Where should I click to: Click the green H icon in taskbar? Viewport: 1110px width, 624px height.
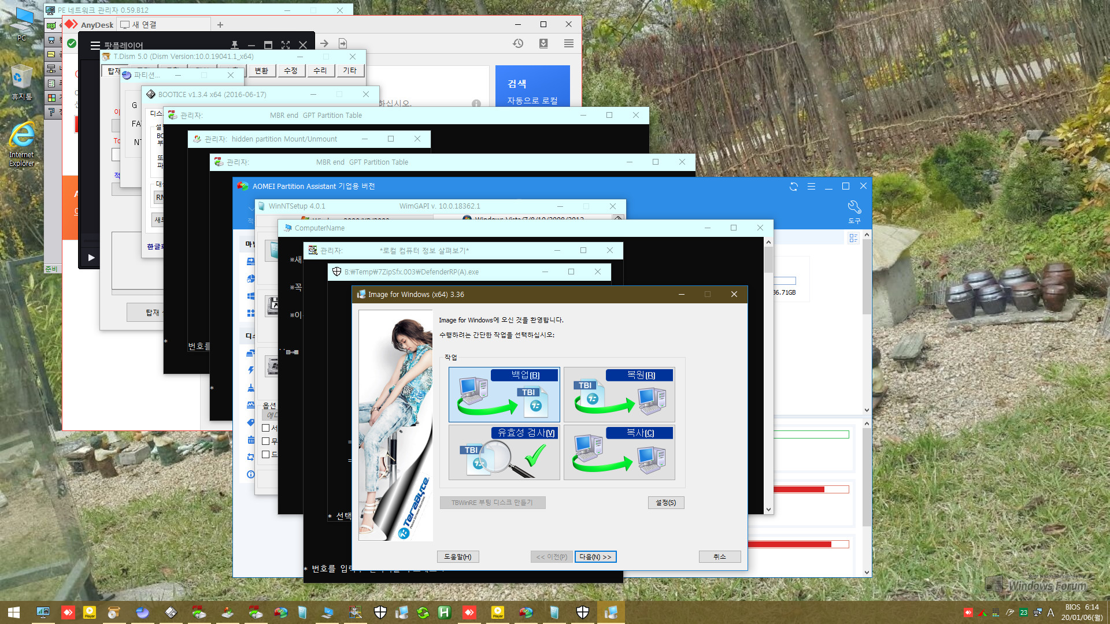[444, 612]
